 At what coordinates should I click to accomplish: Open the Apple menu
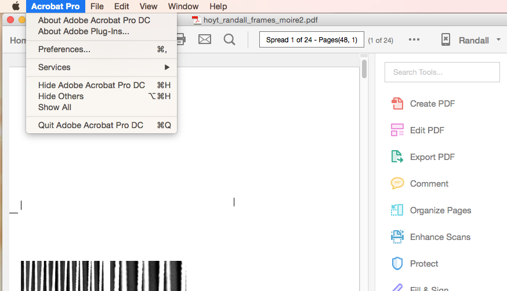16,6
